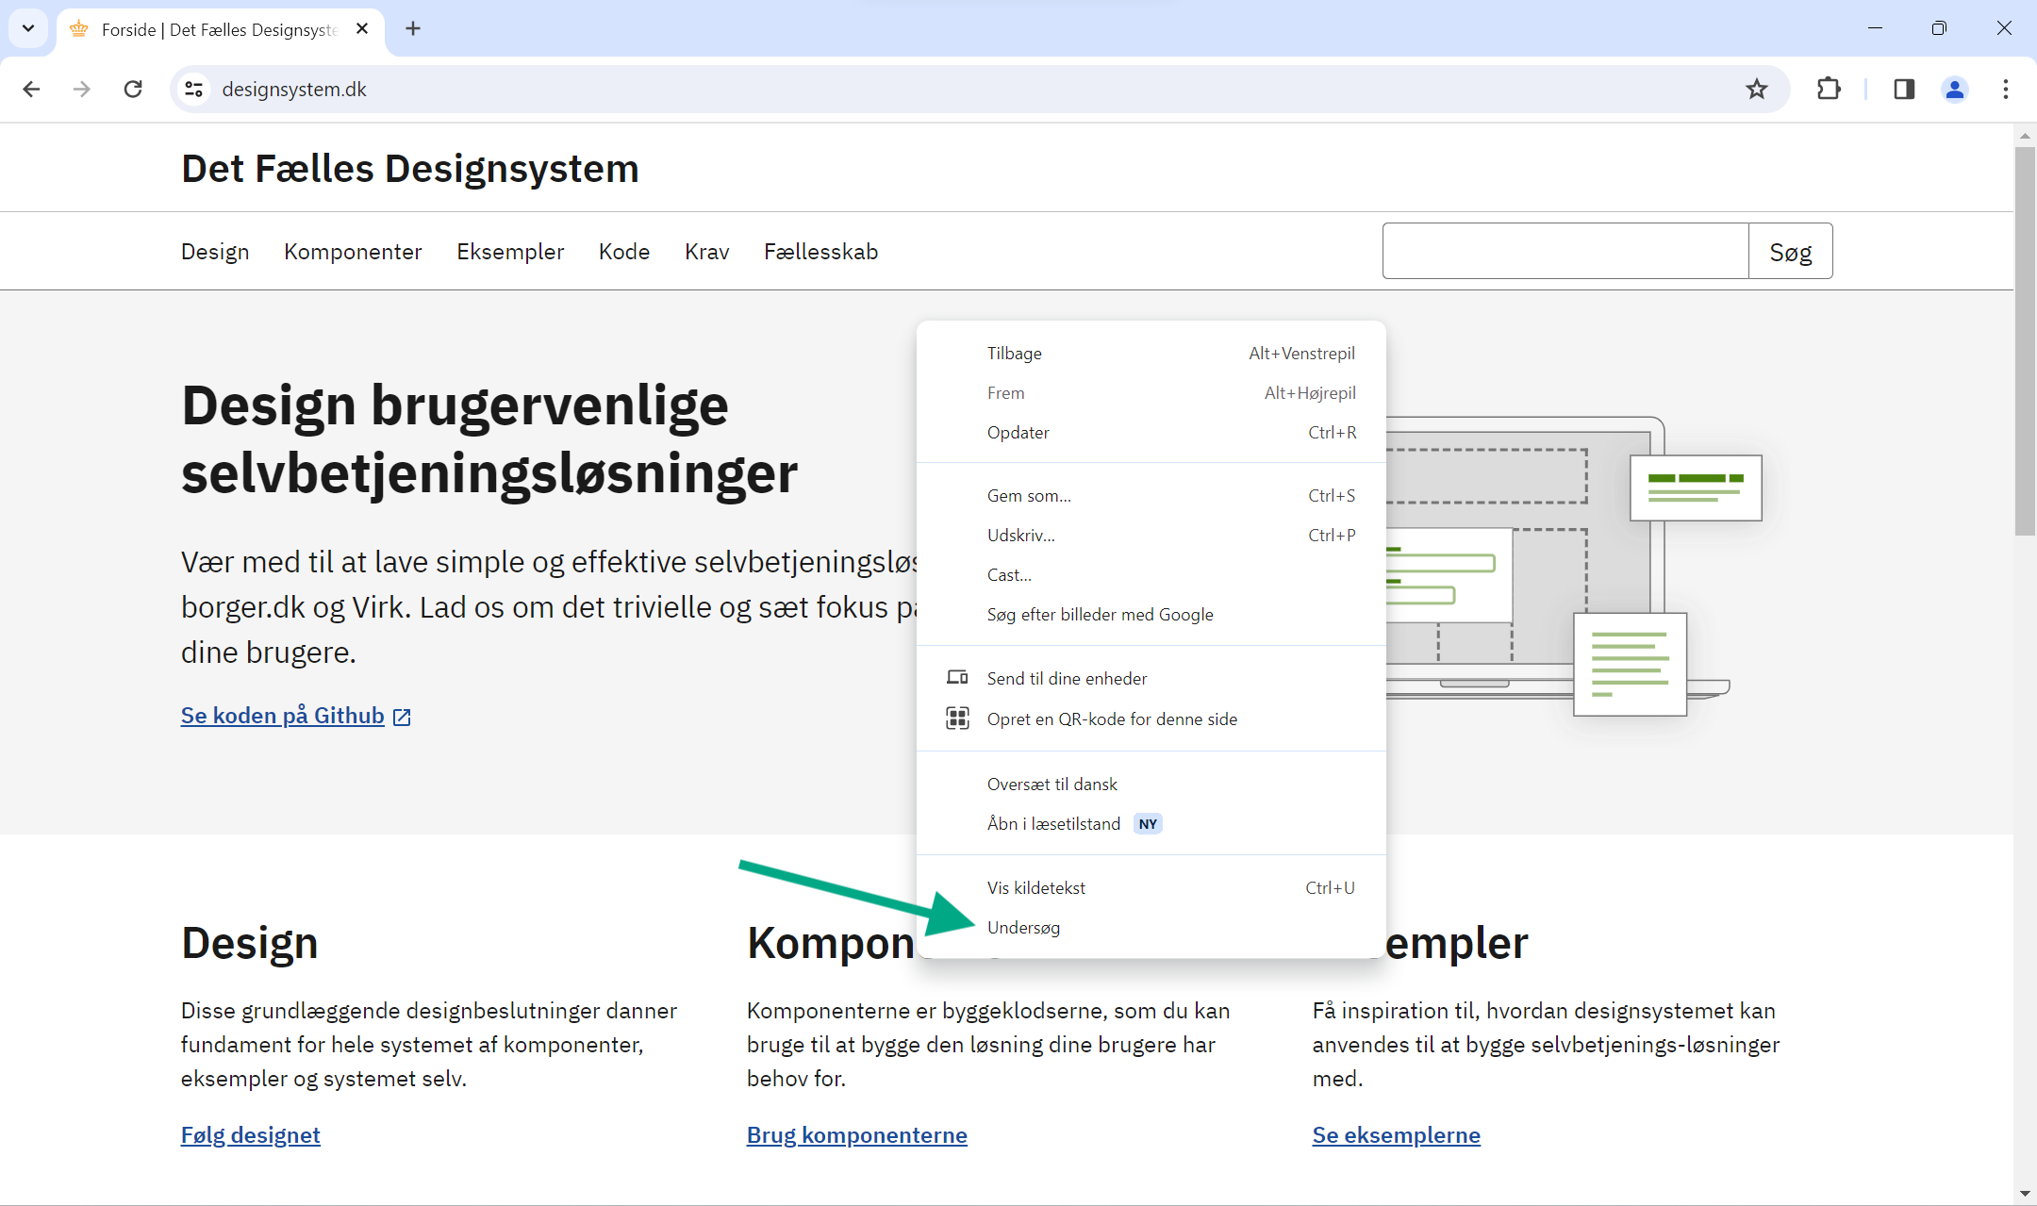Viewport: 2037px width, 1206px height.
Task: Select Frem in the context menu
Action: point(1151,393)
